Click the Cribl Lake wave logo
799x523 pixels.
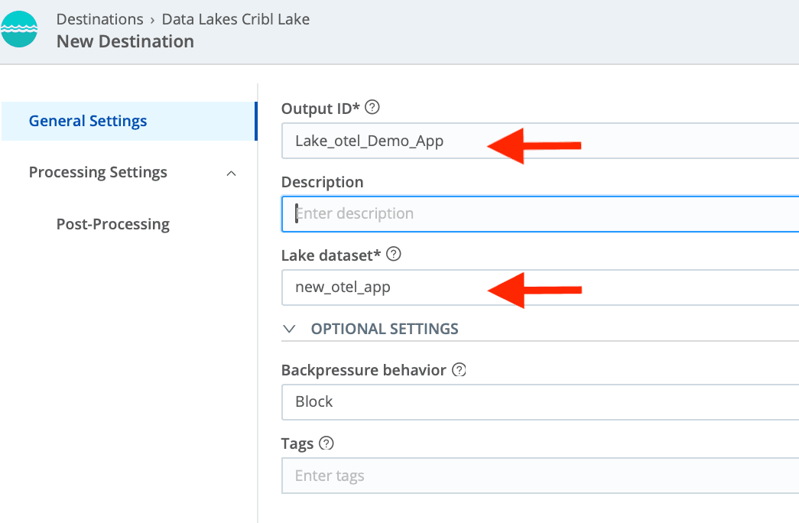(19, 30)
